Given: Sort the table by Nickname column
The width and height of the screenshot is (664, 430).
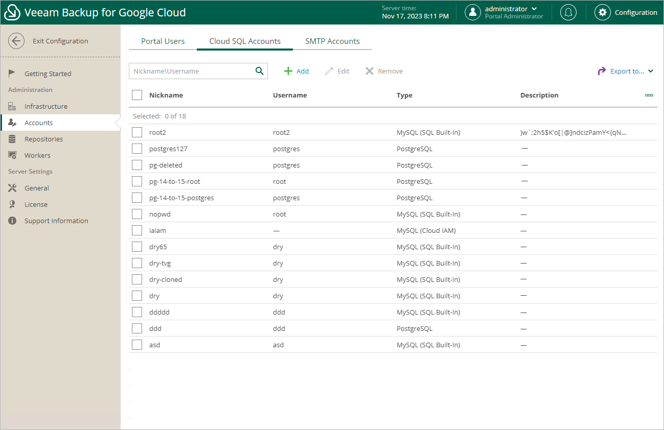Looking at the screenshot, I should 166,95.
